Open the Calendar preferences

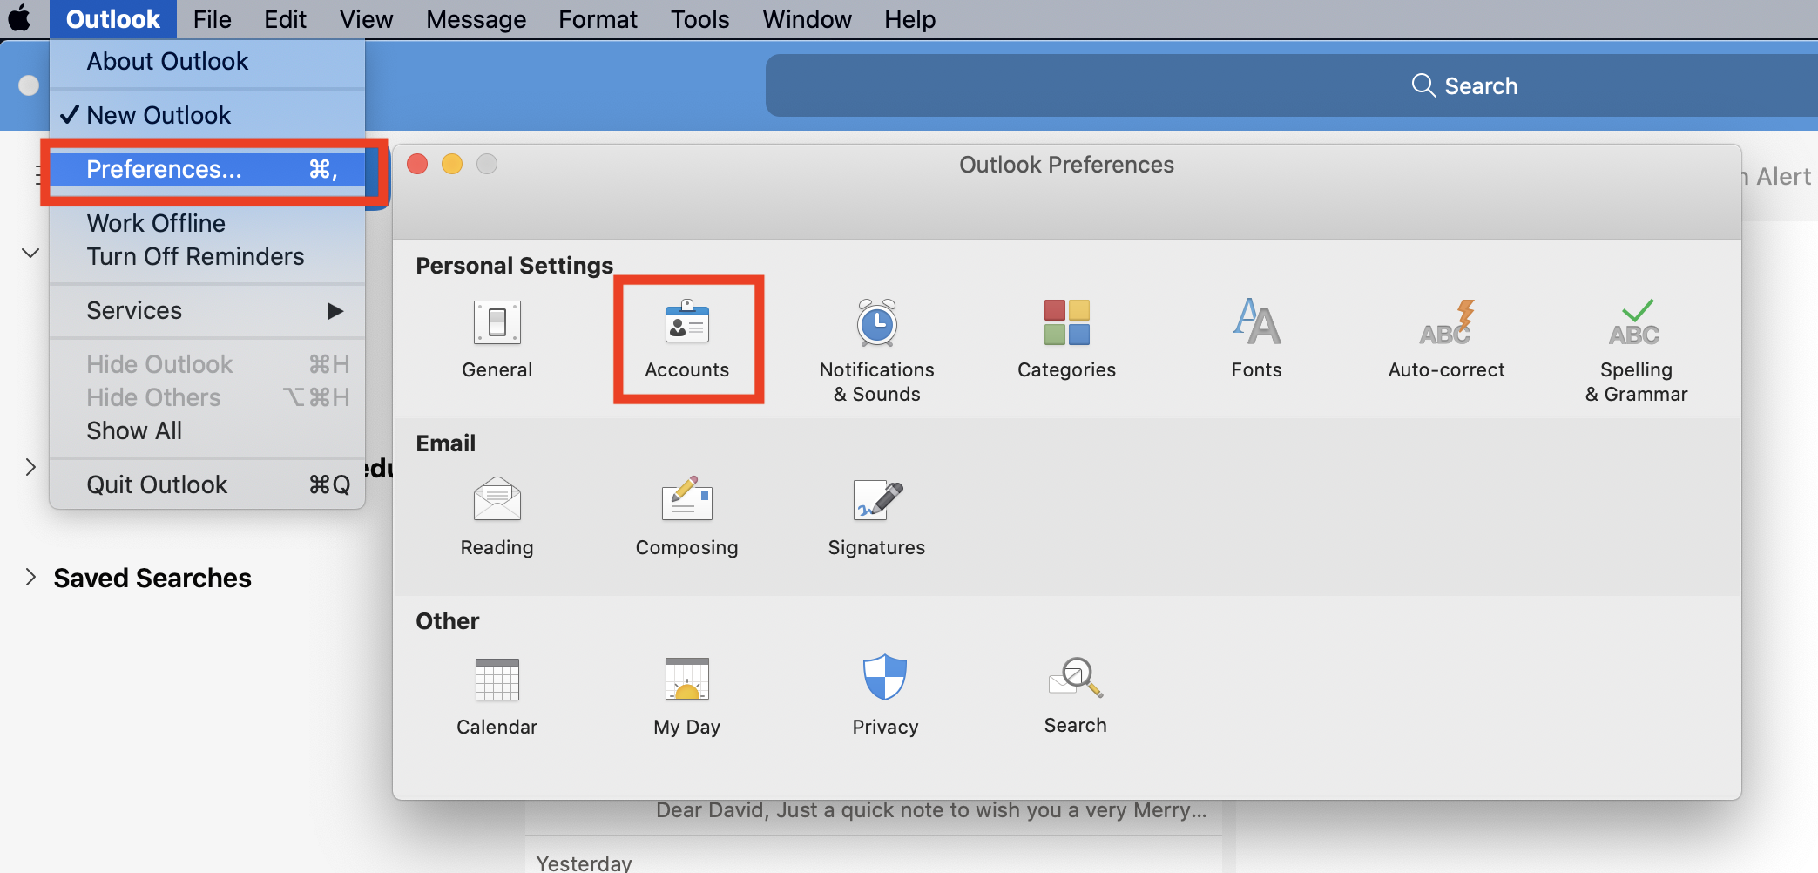point(497,694)
